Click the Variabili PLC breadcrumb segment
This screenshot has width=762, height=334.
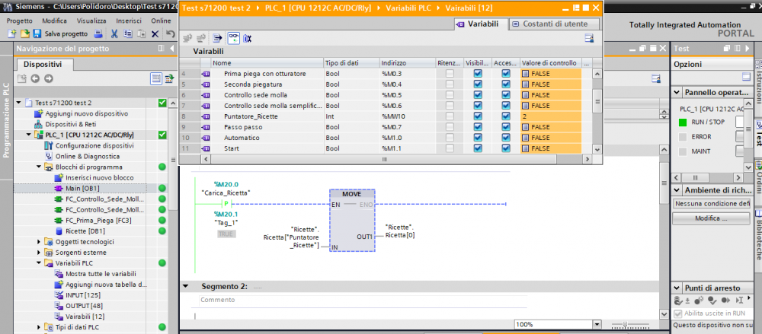(x=410, y=8)
